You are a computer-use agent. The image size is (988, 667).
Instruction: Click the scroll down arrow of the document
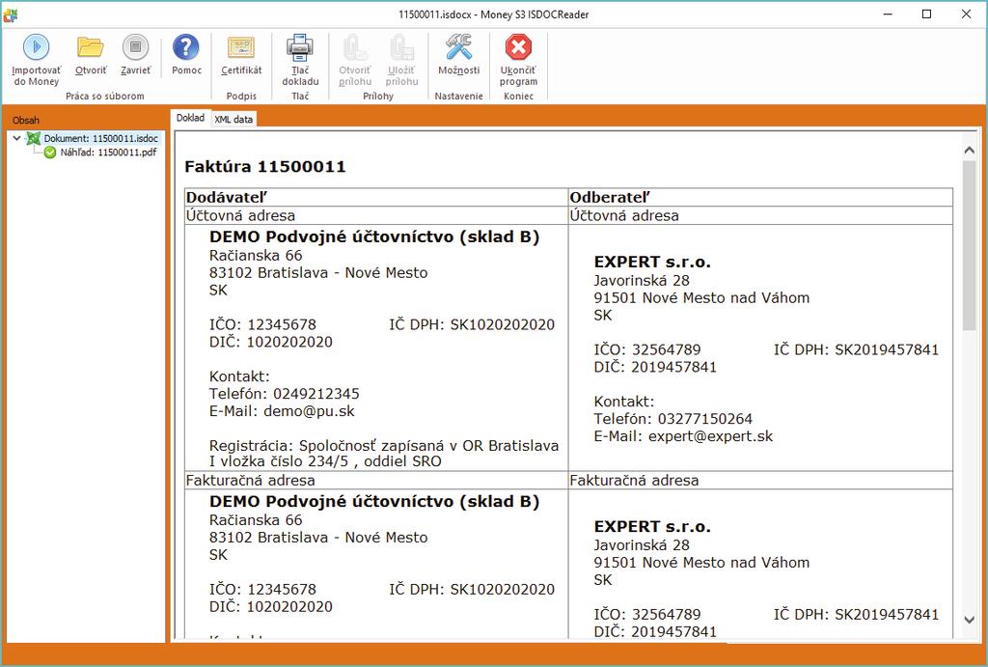969,621
